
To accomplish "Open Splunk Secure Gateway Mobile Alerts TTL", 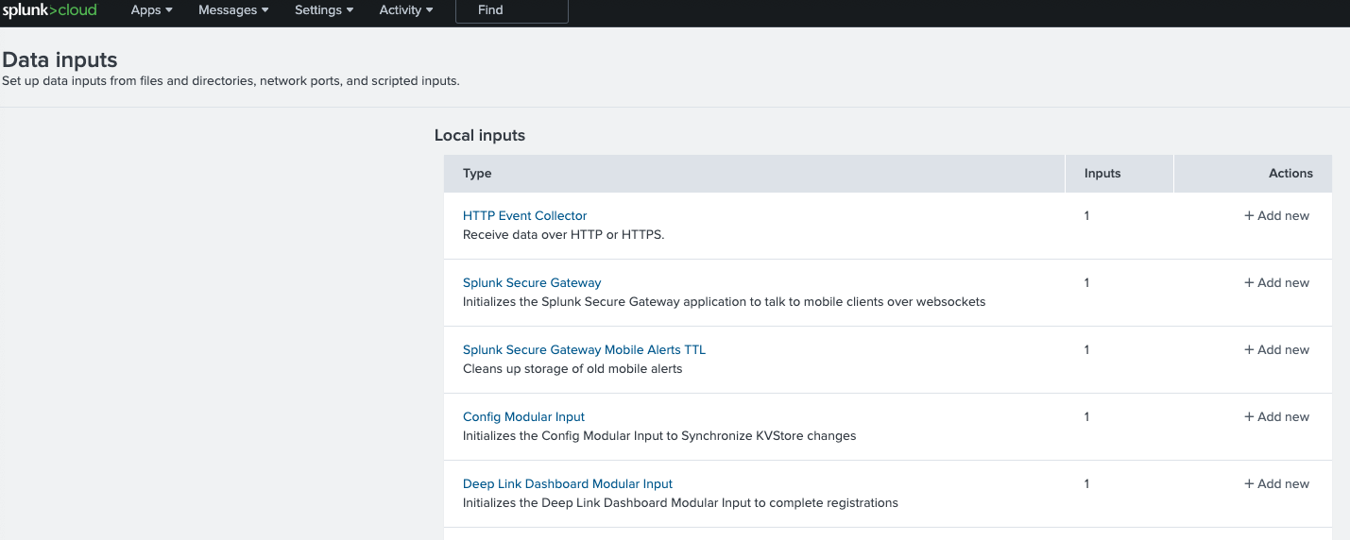I will point(584,350).
